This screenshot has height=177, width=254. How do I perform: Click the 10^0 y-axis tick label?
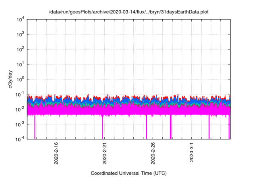[19, 79]
